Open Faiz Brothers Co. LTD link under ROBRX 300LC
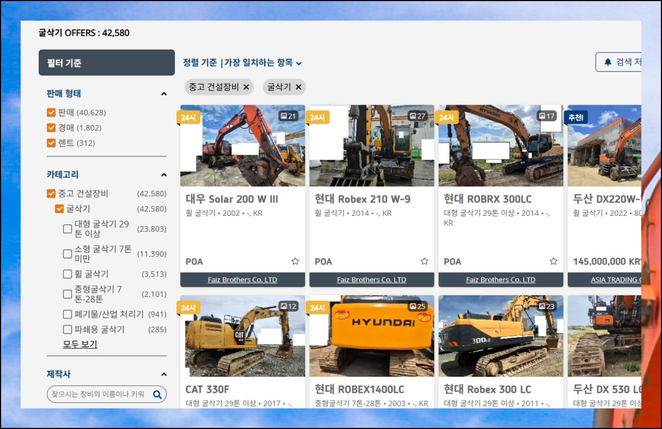662x429 pixels. pyautogui.click(x=500, y=280)
